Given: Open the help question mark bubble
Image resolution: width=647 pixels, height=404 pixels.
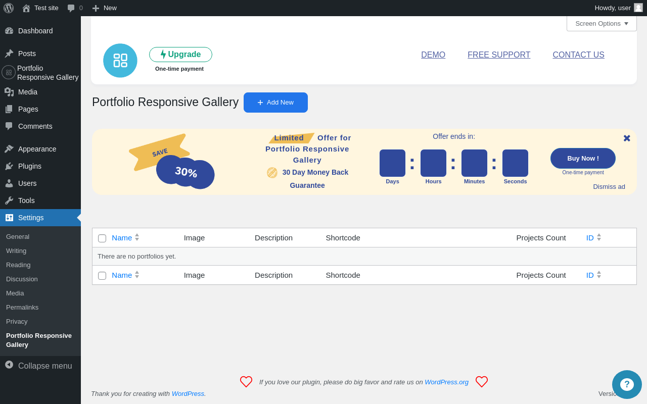Looking at the screenshot, I should click(x=627, y=385).
